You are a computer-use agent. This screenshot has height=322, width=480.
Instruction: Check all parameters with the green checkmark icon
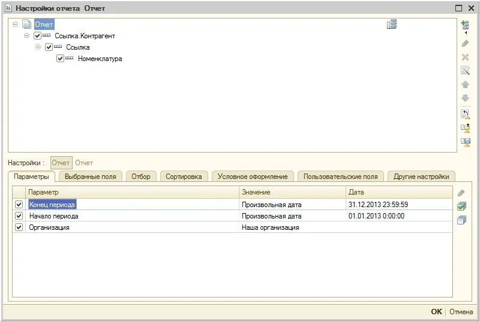click(x=461, y=206)
